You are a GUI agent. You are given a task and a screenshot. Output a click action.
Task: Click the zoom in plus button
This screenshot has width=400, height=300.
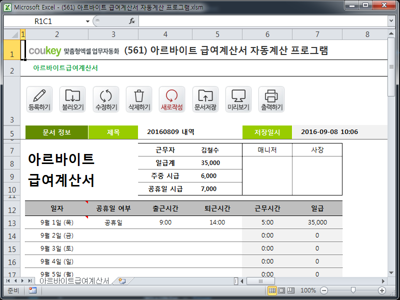[382, 290]
